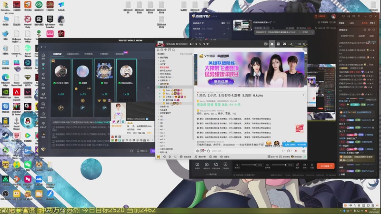Click the home icon in Perfect World sidebar
This screenshot has width=381, height=214.
pos(43,55)
